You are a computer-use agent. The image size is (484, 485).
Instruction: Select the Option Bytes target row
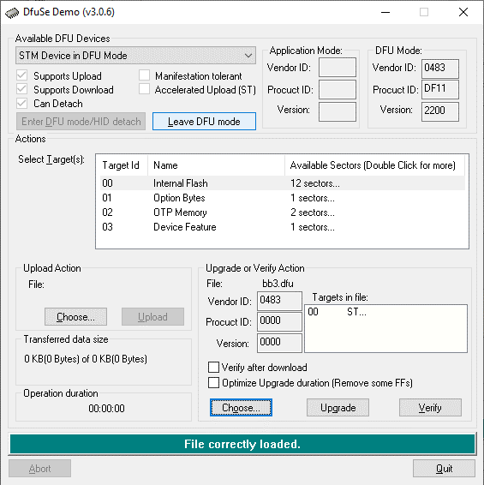coord(282,198)
